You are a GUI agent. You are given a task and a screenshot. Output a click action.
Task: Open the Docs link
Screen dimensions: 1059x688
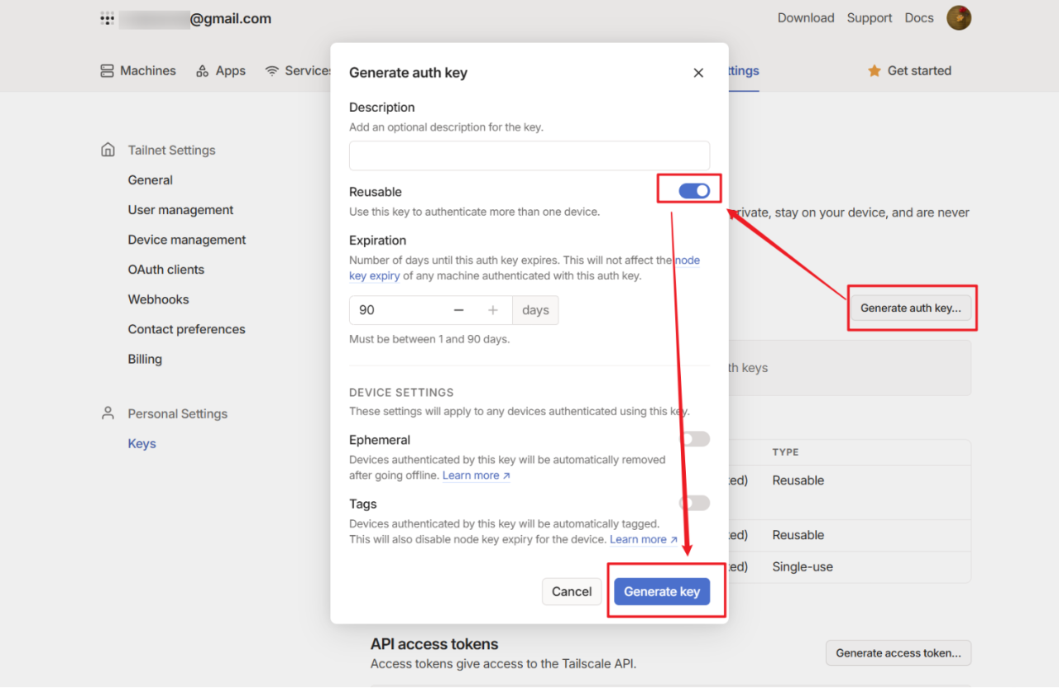(919, 18)
